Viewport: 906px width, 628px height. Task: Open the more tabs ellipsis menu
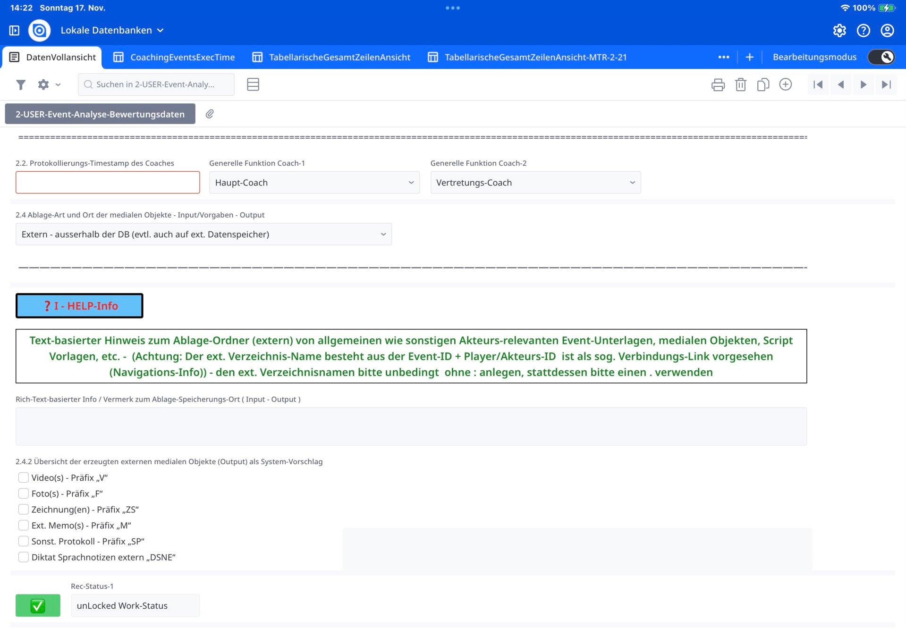click(724, 57)
